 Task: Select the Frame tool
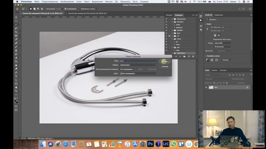pos(16,36)
